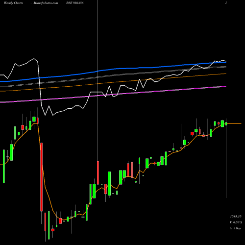Viewport: 245px width, 245px height.
Task: Click the MunafaSutra.com label
Action: click(x=46, y=3)
